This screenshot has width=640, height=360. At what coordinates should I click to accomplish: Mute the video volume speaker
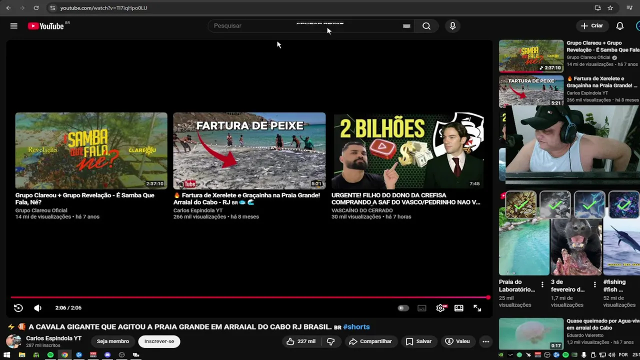38,308
